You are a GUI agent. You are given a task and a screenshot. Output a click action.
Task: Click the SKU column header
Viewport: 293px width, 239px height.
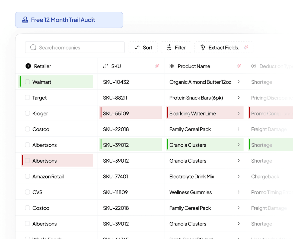(131, 66)
